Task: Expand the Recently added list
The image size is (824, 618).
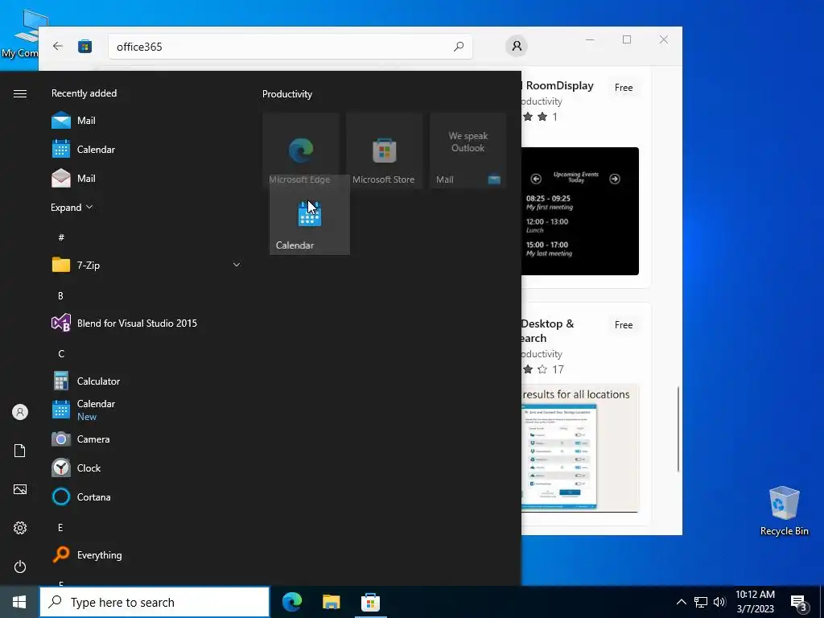Action: click(72, 208)
